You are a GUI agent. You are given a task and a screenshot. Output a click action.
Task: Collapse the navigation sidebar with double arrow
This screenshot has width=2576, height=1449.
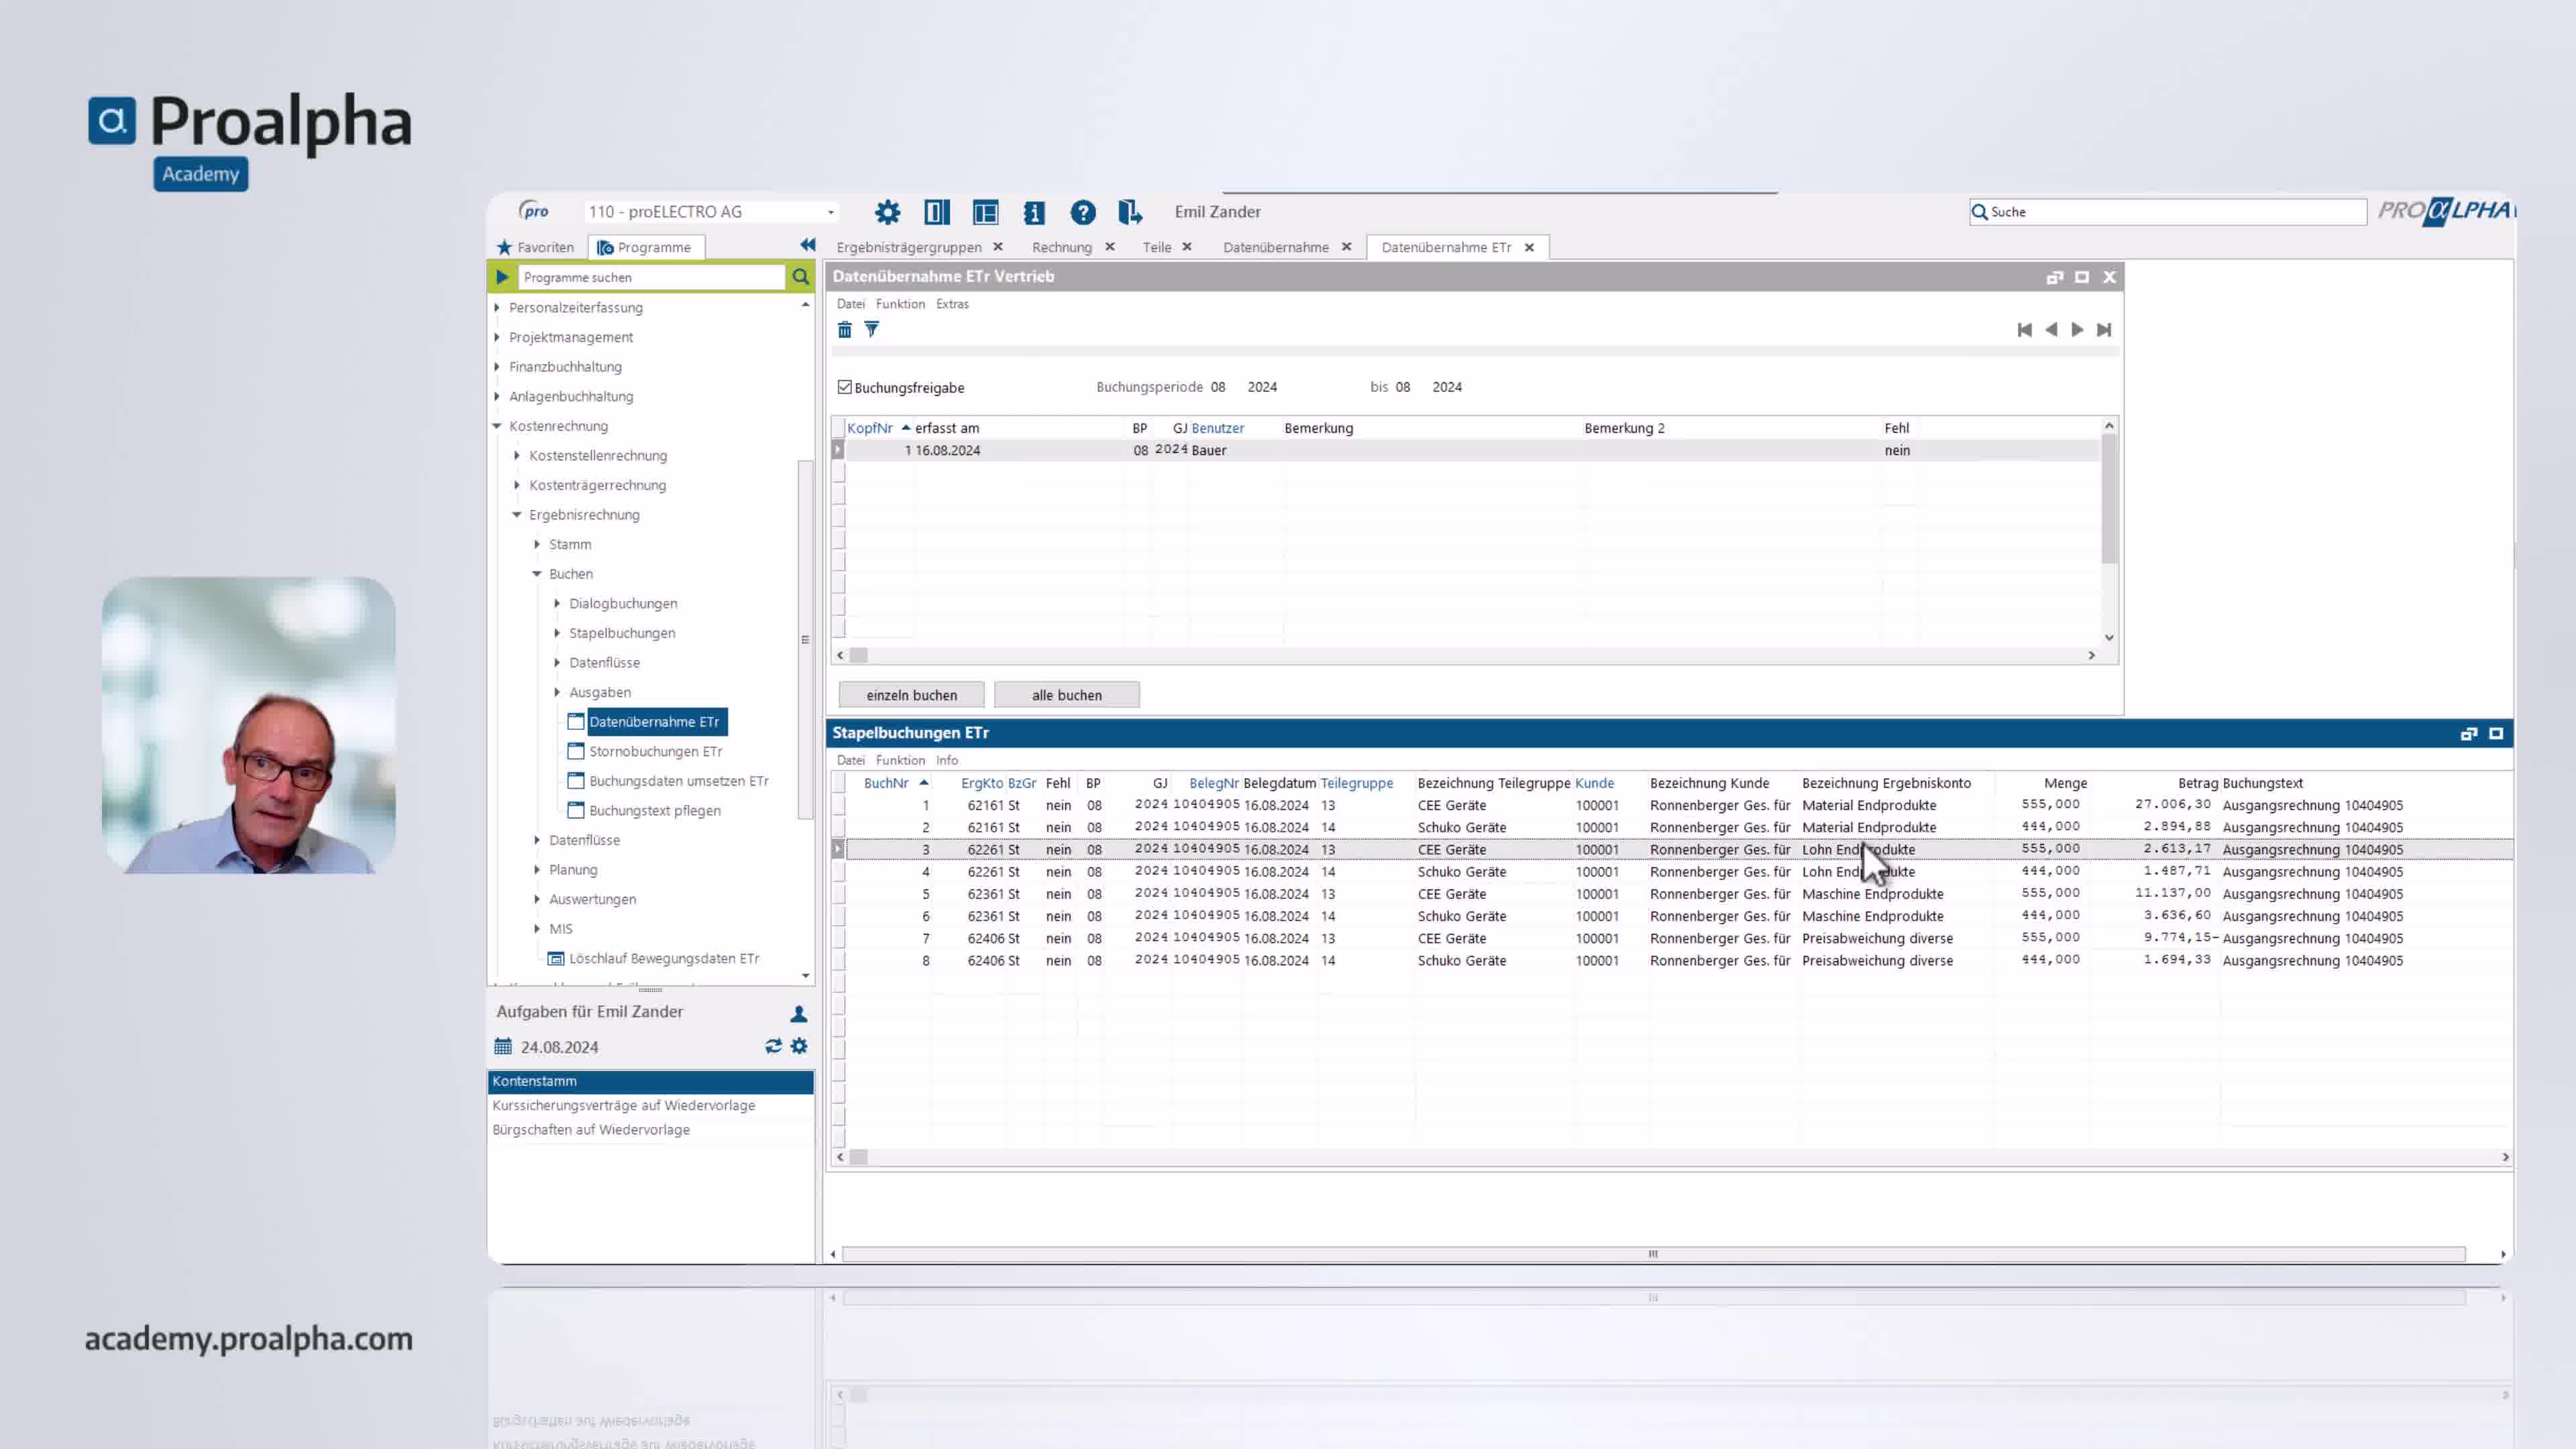(x=808, y=245)
